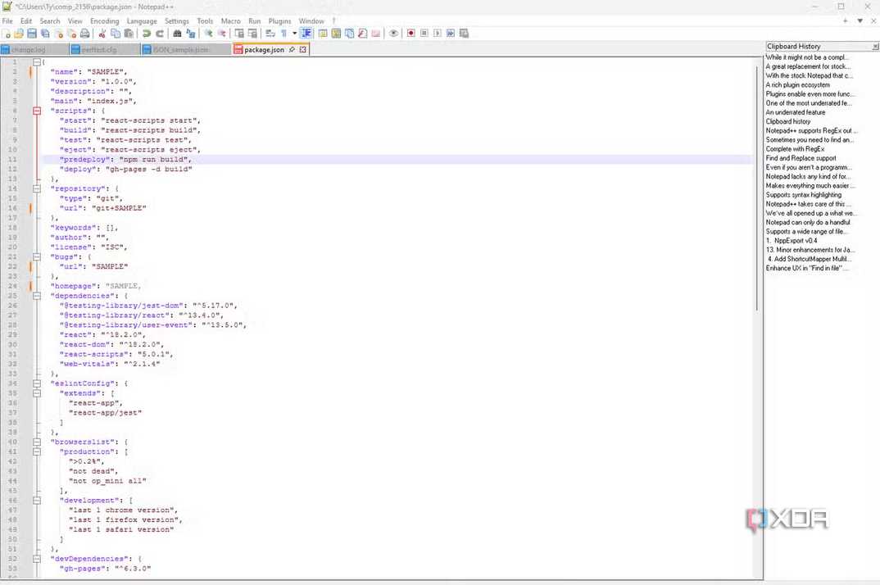This screenshot has height=585, width=880.
Task: Toggle the Monitoring eye icon
Action: pos(393,34)
